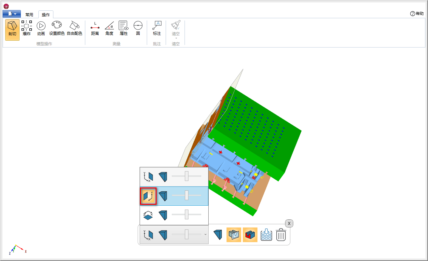Open the 动画 animation tool
Screen dimensions: 428x261
41,28
